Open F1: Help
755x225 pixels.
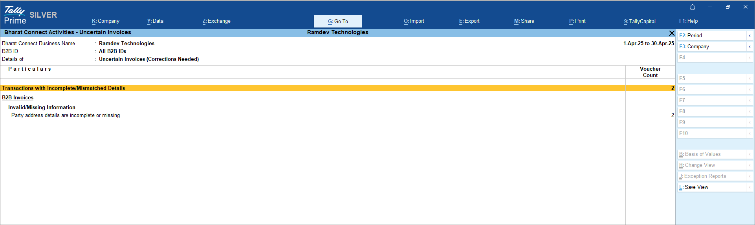tap(688, 21)
